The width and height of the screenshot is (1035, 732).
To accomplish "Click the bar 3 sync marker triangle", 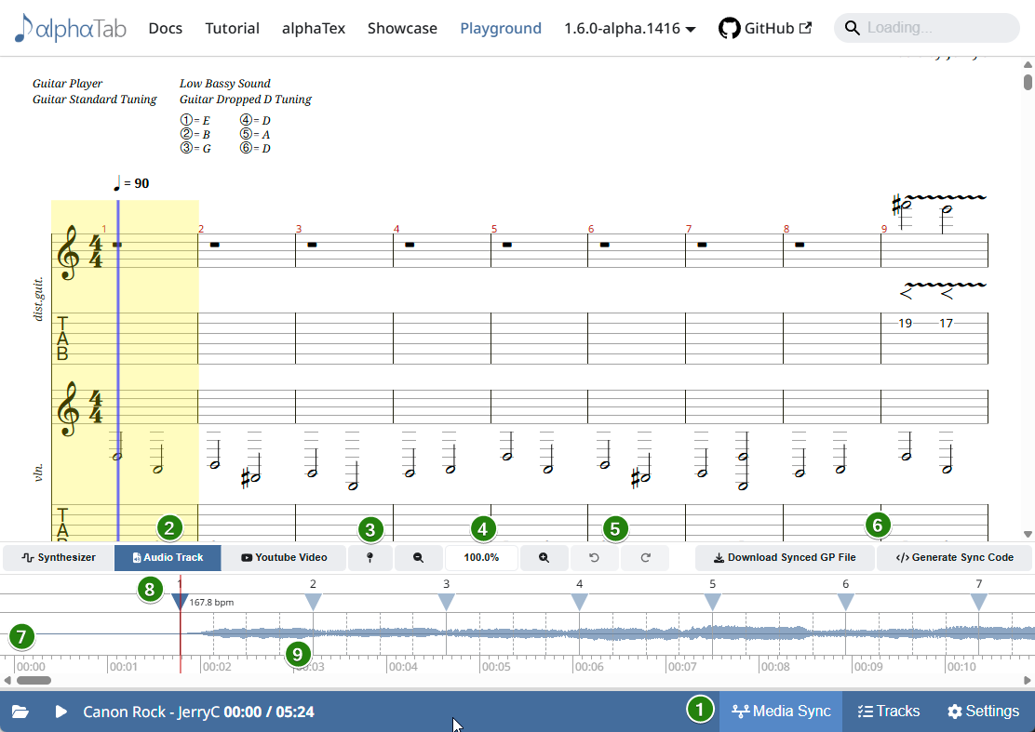I will [446, 602].
